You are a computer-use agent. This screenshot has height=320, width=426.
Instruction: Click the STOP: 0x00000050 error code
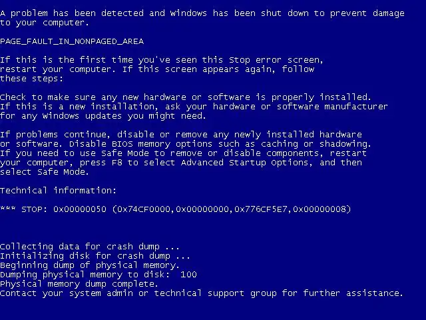coord(64,209)
